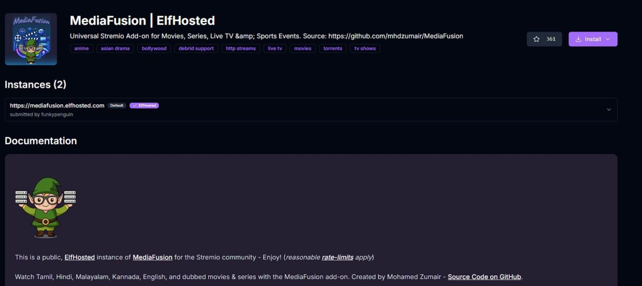Image resolution: width=642 pixels, height=286 pixels.
Task: Click the Install button
Action: 593,39
